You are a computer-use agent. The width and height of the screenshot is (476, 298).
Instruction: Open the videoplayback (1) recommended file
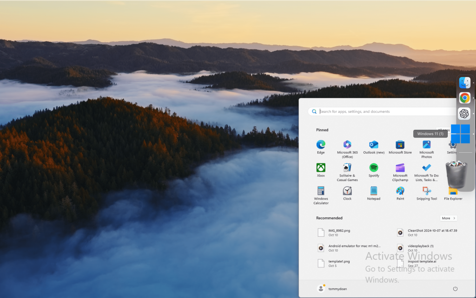tap(420, 248)
